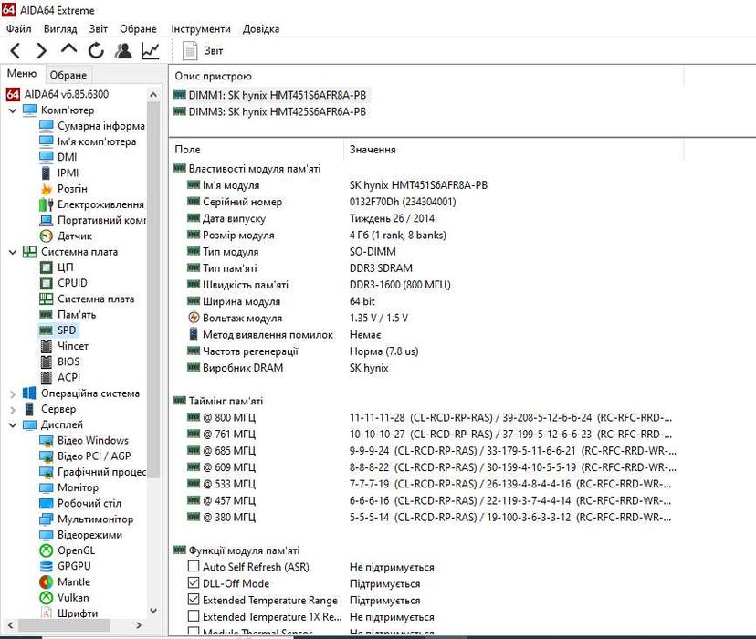
Task: Click the Чіпсет chip icon
Action: pos(47,346)
